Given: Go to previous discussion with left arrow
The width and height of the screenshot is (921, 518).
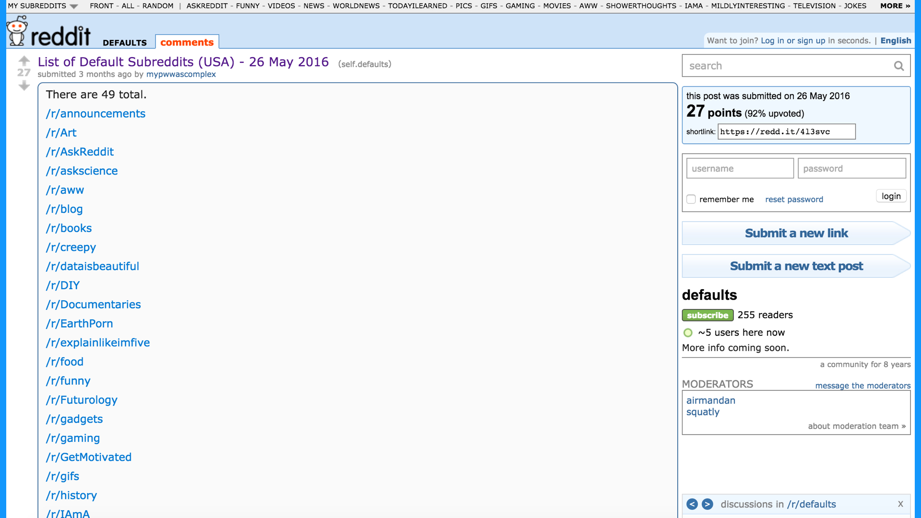Looking at the screenshot, I should click(692, 504).
